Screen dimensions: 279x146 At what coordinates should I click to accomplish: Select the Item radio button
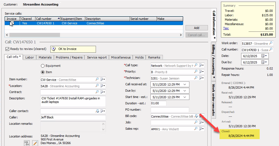[x=43, y=72]
